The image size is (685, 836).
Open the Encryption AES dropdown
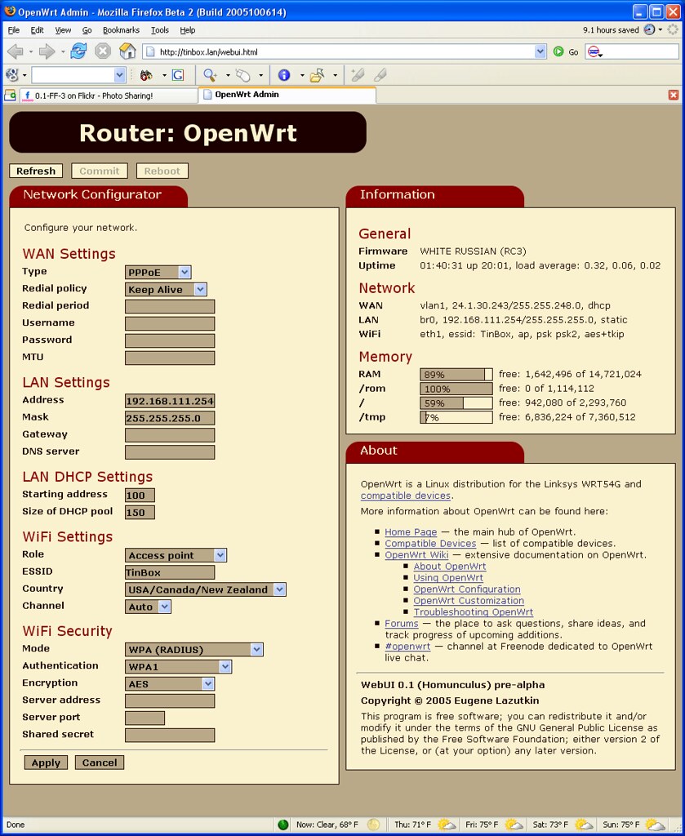click(170, 684)
